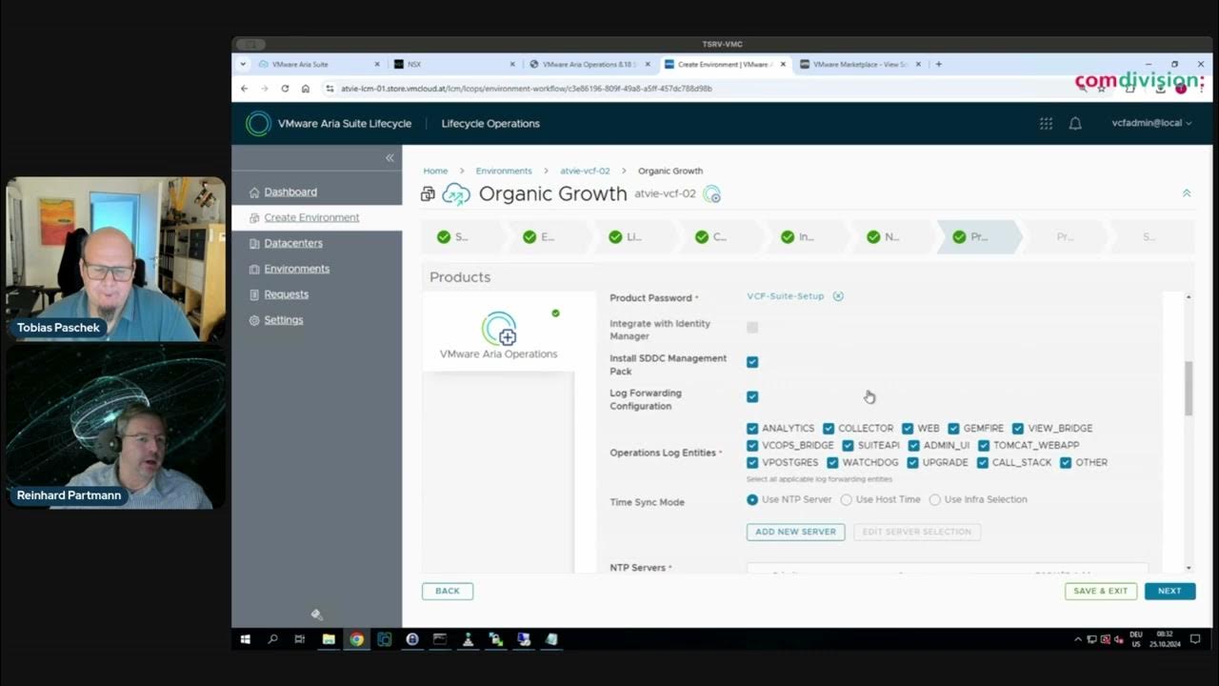Click the notifications bell icon
This screenshot has height=686, width=1219.
point(1075,124)
